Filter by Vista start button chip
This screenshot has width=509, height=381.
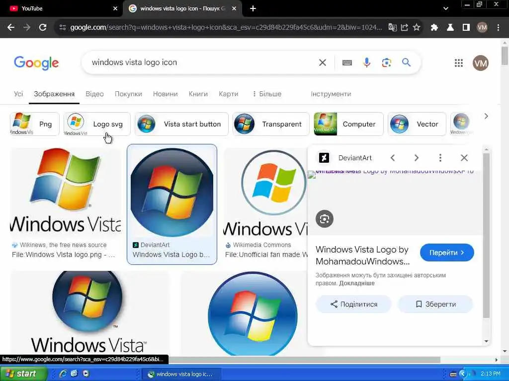tap(181, 124)
